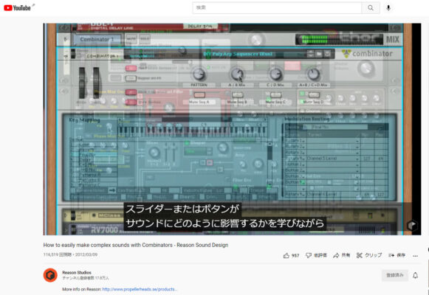Open Reason Studios orange channel avatar

click(x=50, y=275)
